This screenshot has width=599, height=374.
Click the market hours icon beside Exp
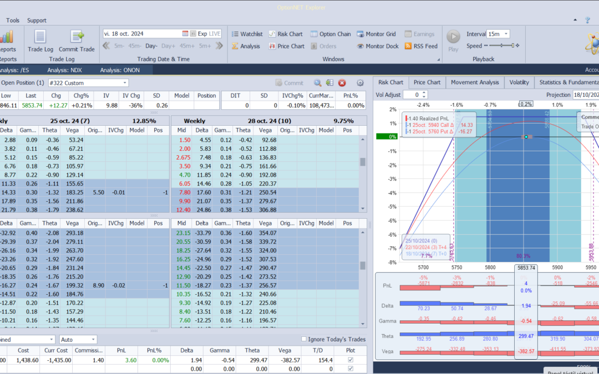click(193, 34)
